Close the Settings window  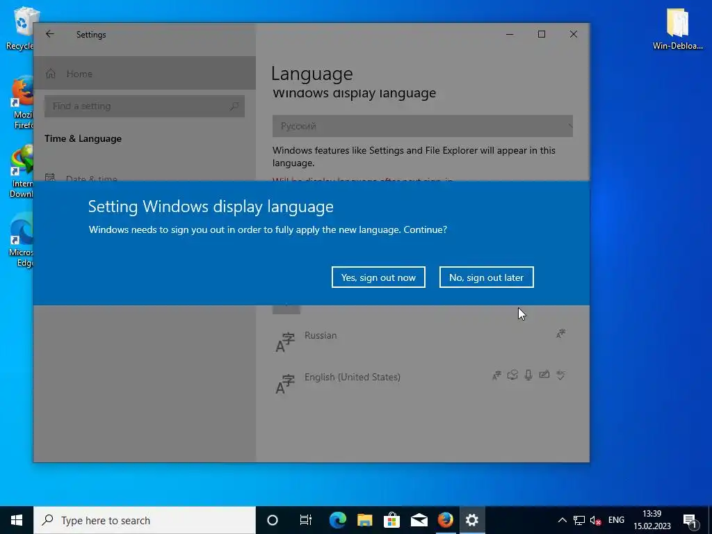pyautogui.click(x=574, y=34)
